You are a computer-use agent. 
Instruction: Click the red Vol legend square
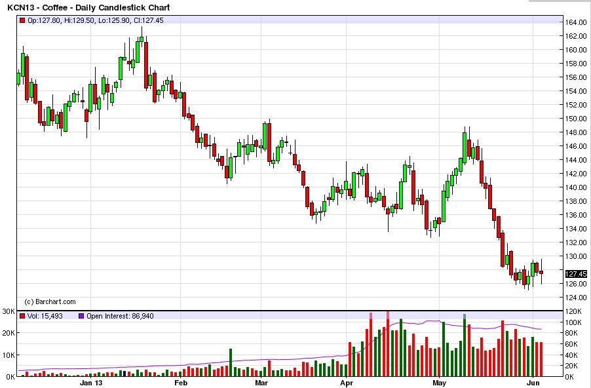22,316
